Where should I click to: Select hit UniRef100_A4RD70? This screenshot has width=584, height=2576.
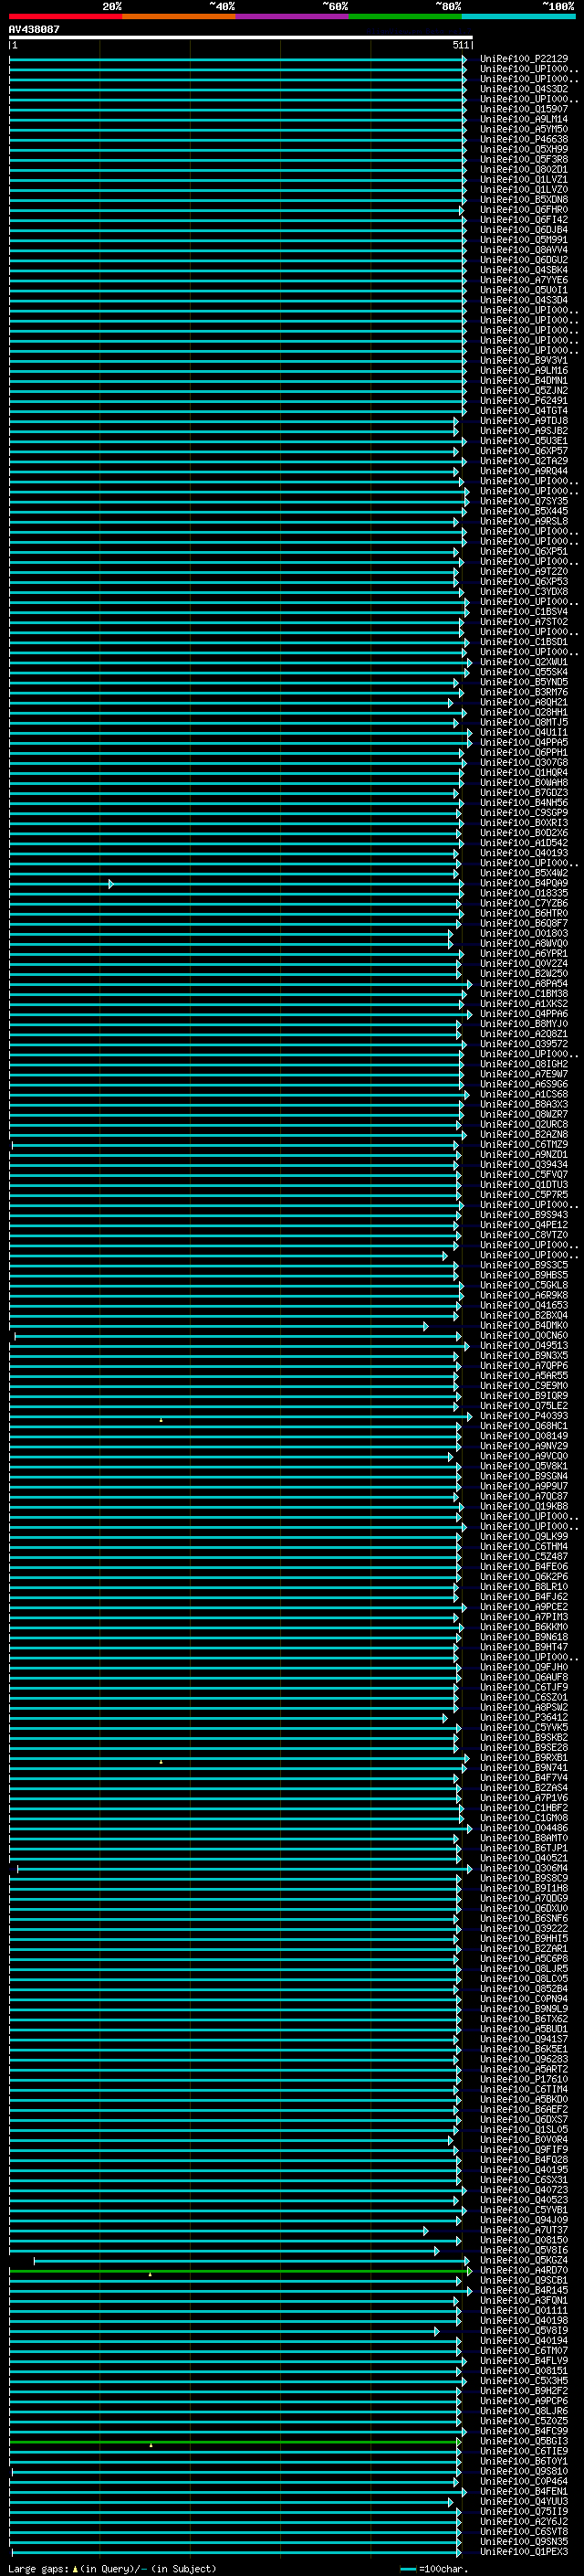coord(523,2270)
